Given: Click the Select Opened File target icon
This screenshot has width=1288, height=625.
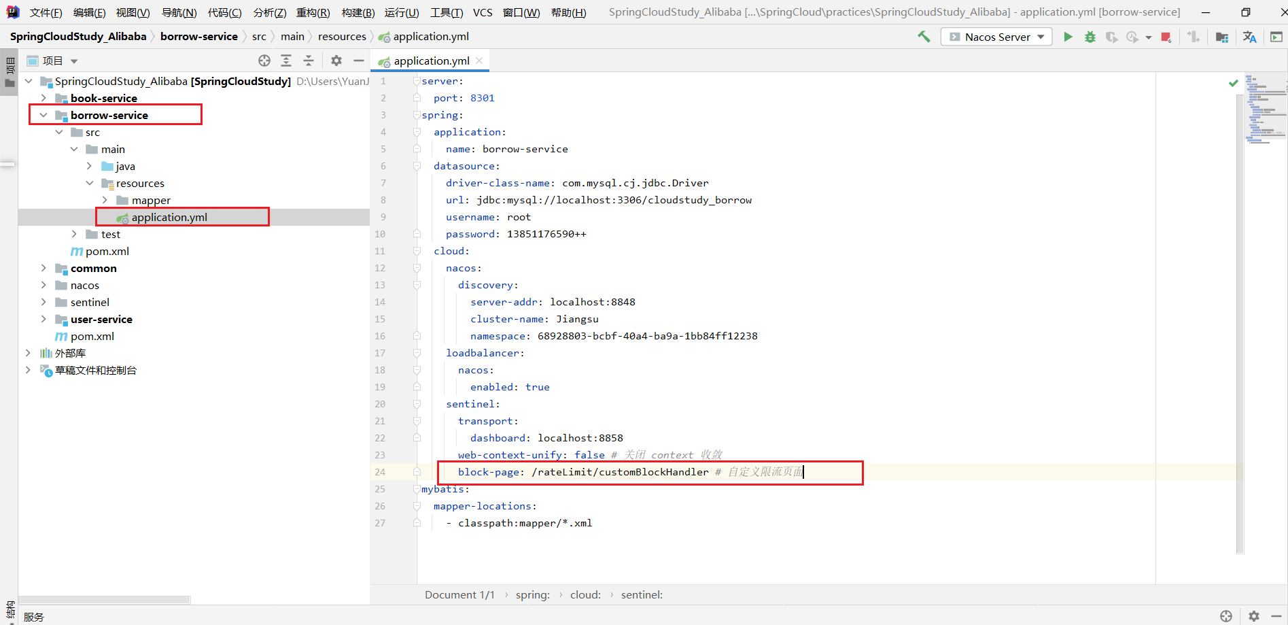Looking at the screenshot, I should point(264,61).
